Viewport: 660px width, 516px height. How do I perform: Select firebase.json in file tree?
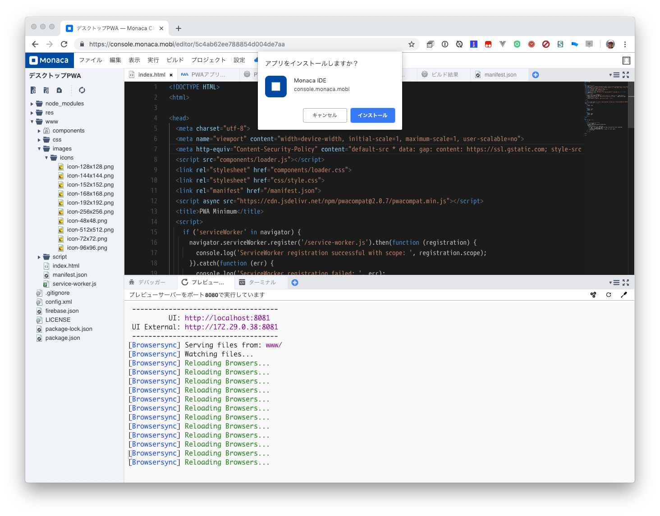click(62, 311)
